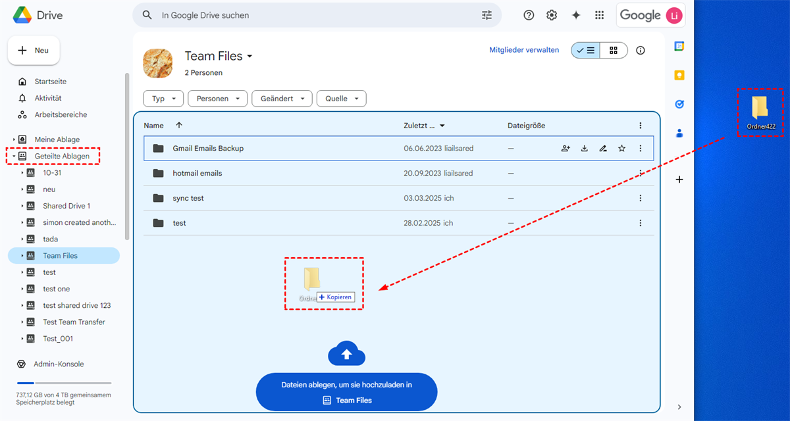Share the Gmail Emails Backup folder
The width and height of the screenshot is (790, 421).
click(x=566, y=149)
